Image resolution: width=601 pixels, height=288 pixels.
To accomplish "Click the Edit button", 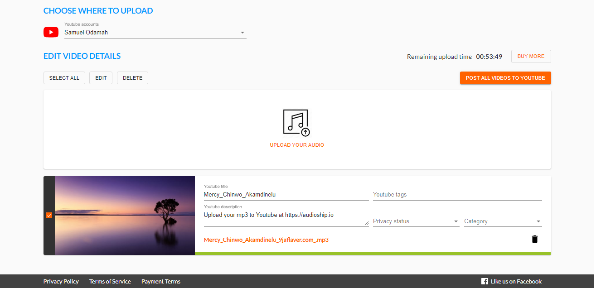I will (101, 78).
